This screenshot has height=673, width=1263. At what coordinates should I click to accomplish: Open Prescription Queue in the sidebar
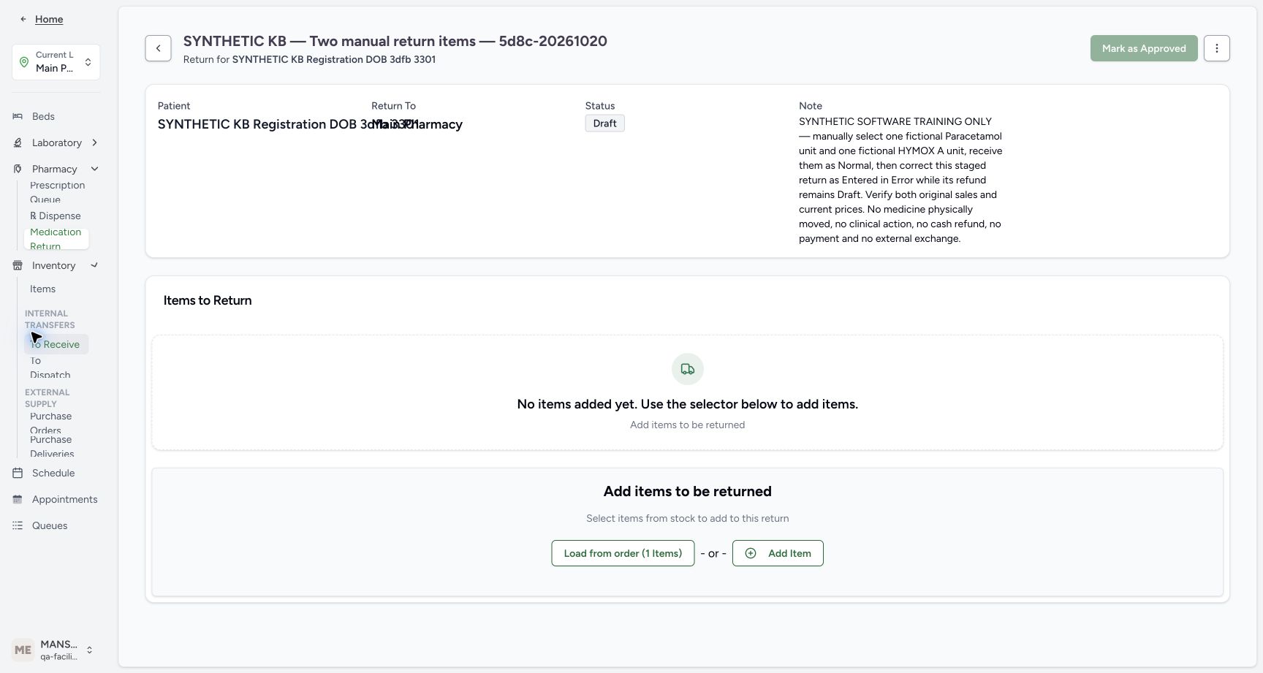57,192
